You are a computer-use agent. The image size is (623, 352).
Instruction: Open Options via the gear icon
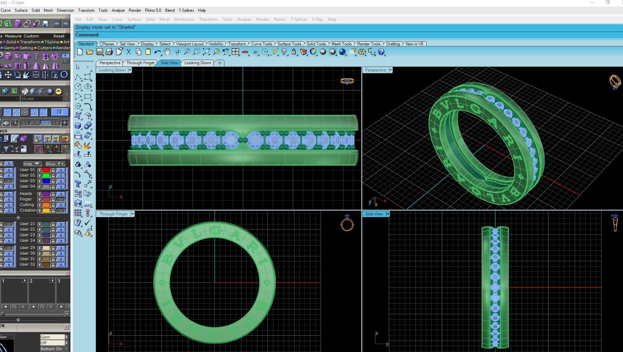tap(362, 52)
